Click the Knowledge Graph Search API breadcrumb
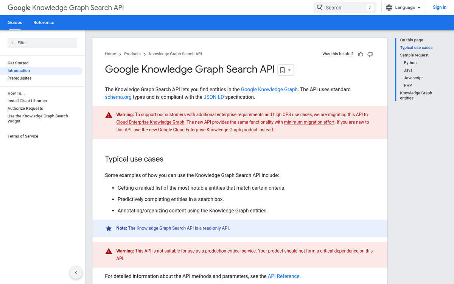 pos(175,54)
